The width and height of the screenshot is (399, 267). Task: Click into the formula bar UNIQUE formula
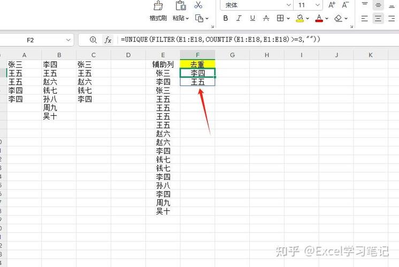click(x=220, y=40)
